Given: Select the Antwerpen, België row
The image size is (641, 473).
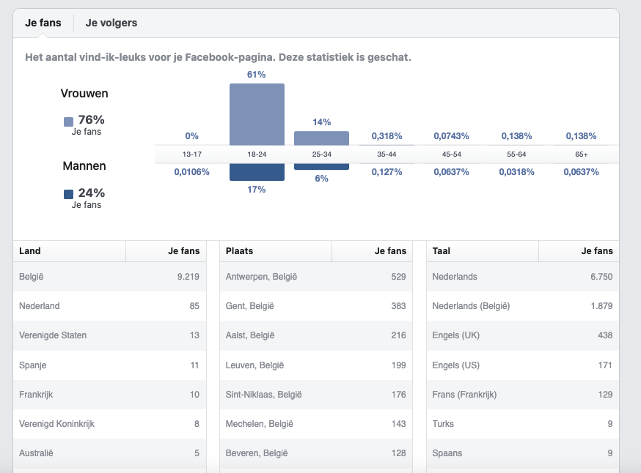Looking at the screenshot, I should coord(316,277).
